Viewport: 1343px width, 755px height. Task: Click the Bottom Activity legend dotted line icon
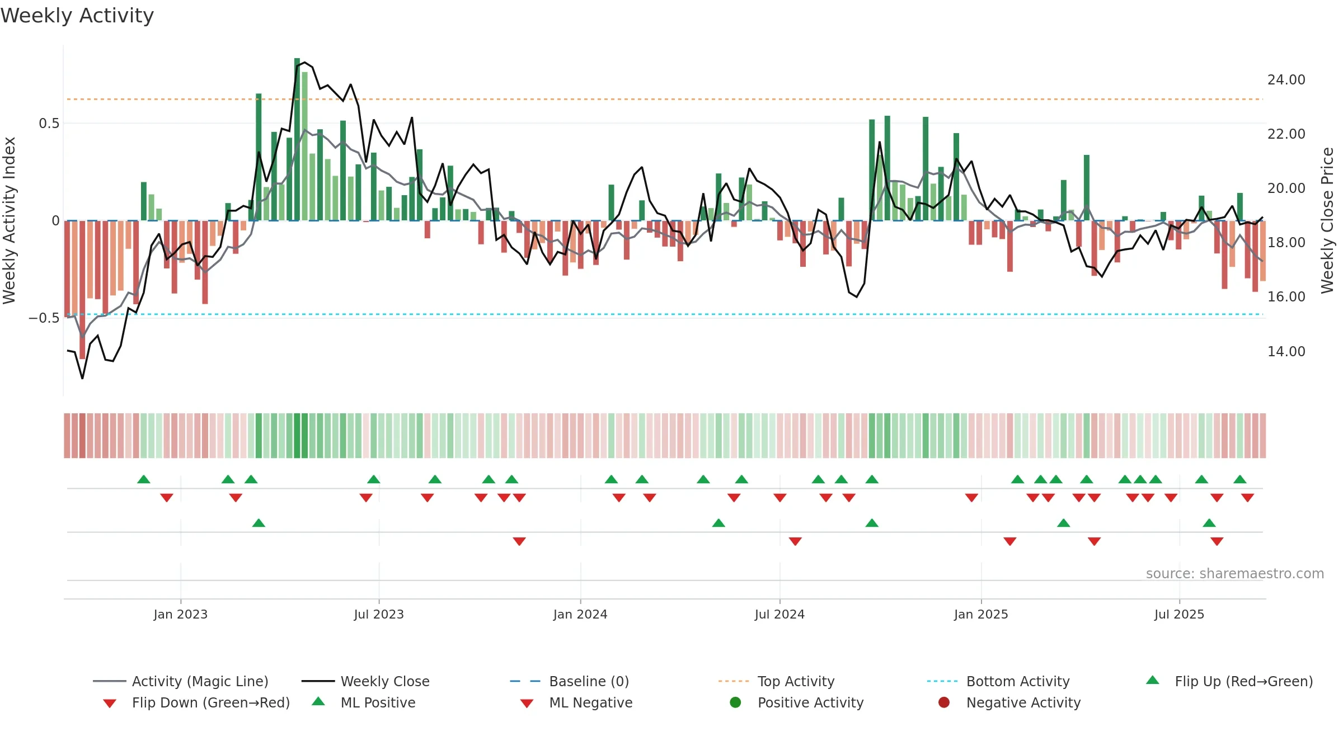click(x=942, y=681)
